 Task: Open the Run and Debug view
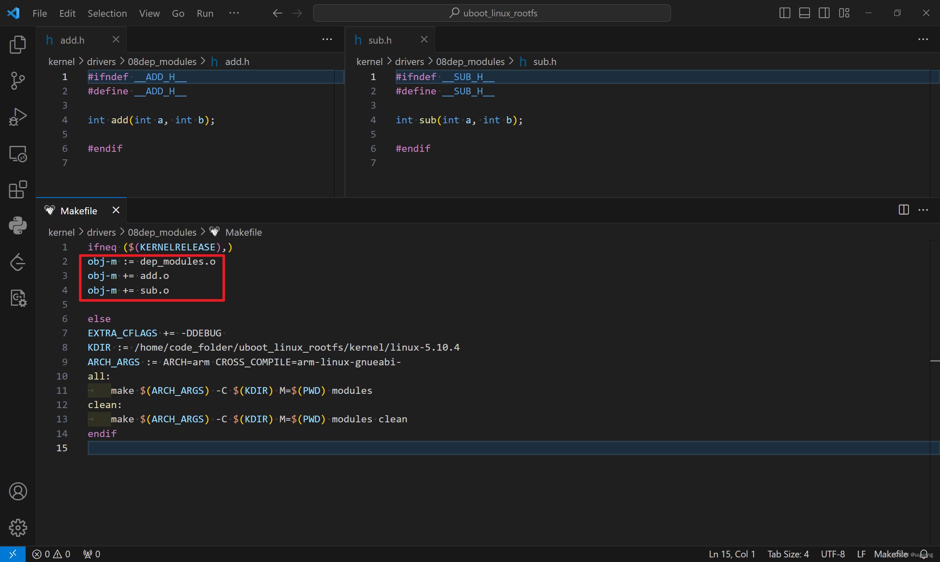tap(18, 117)
